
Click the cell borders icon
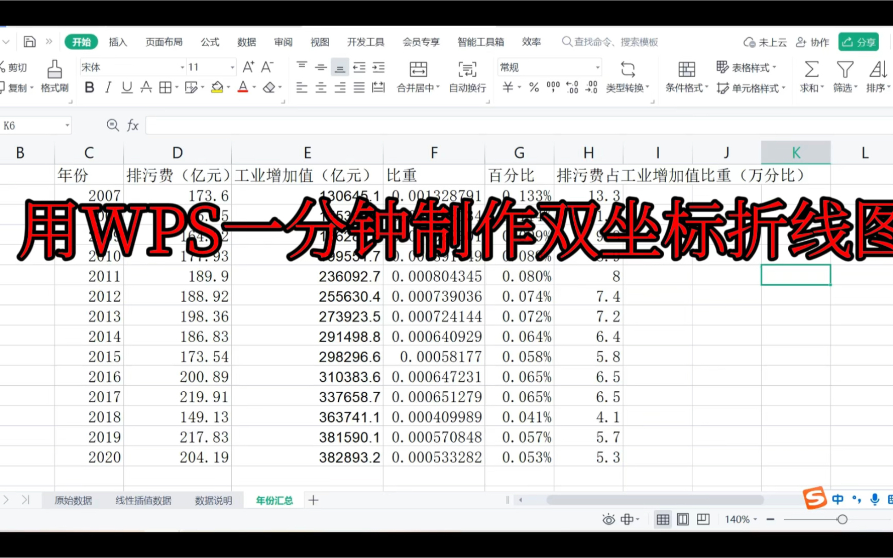pyautogui.click(x=165, y=88)
